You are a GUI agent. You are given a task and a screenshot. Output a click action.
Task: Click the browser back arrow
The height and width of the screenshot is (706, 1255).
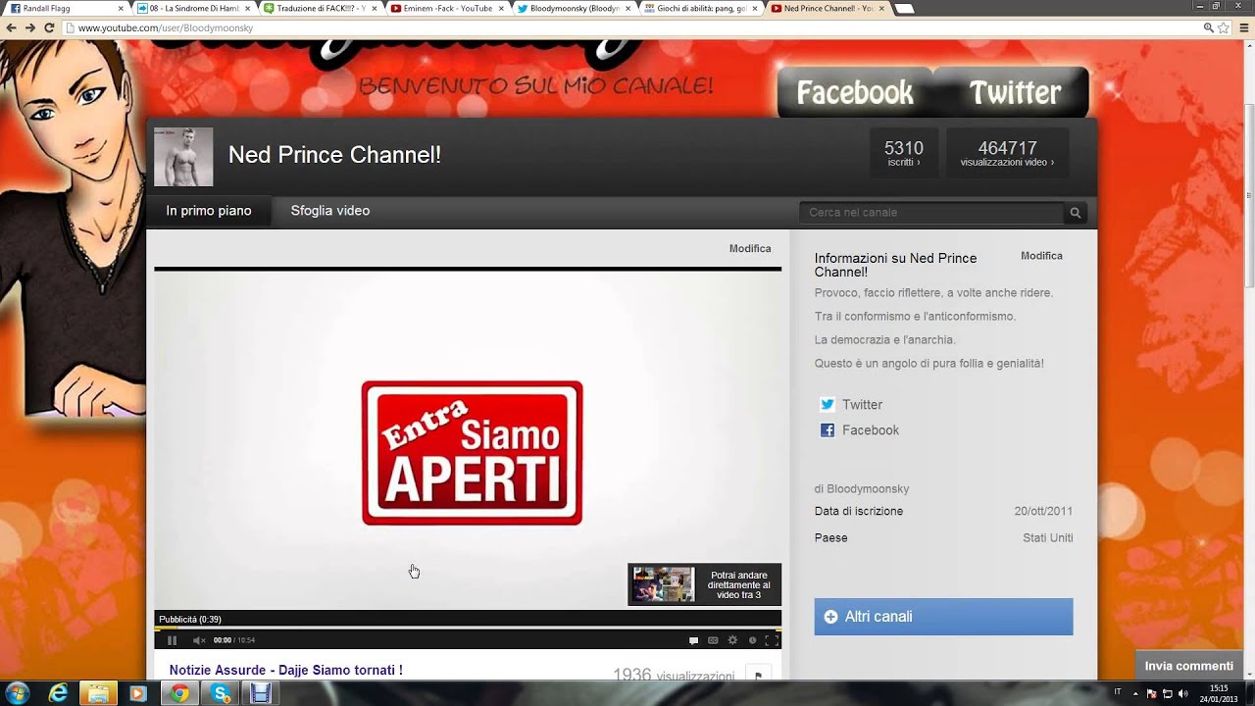click(11, 27)
